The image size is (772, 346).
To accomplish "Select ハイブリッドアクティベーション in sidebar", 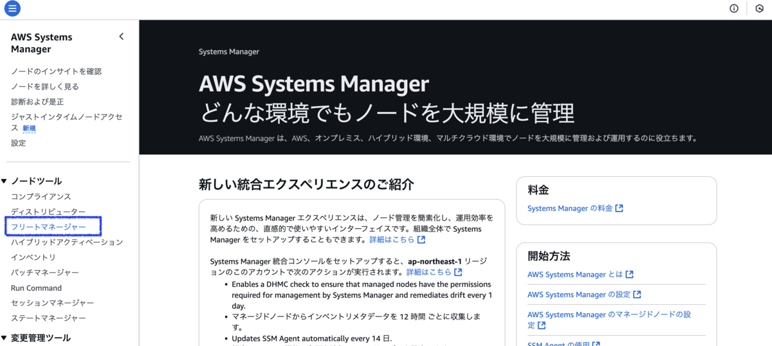I will (67, 242).
